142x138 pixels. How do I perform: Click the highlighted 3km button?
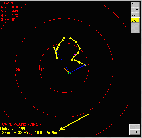(x=135, y=20)
